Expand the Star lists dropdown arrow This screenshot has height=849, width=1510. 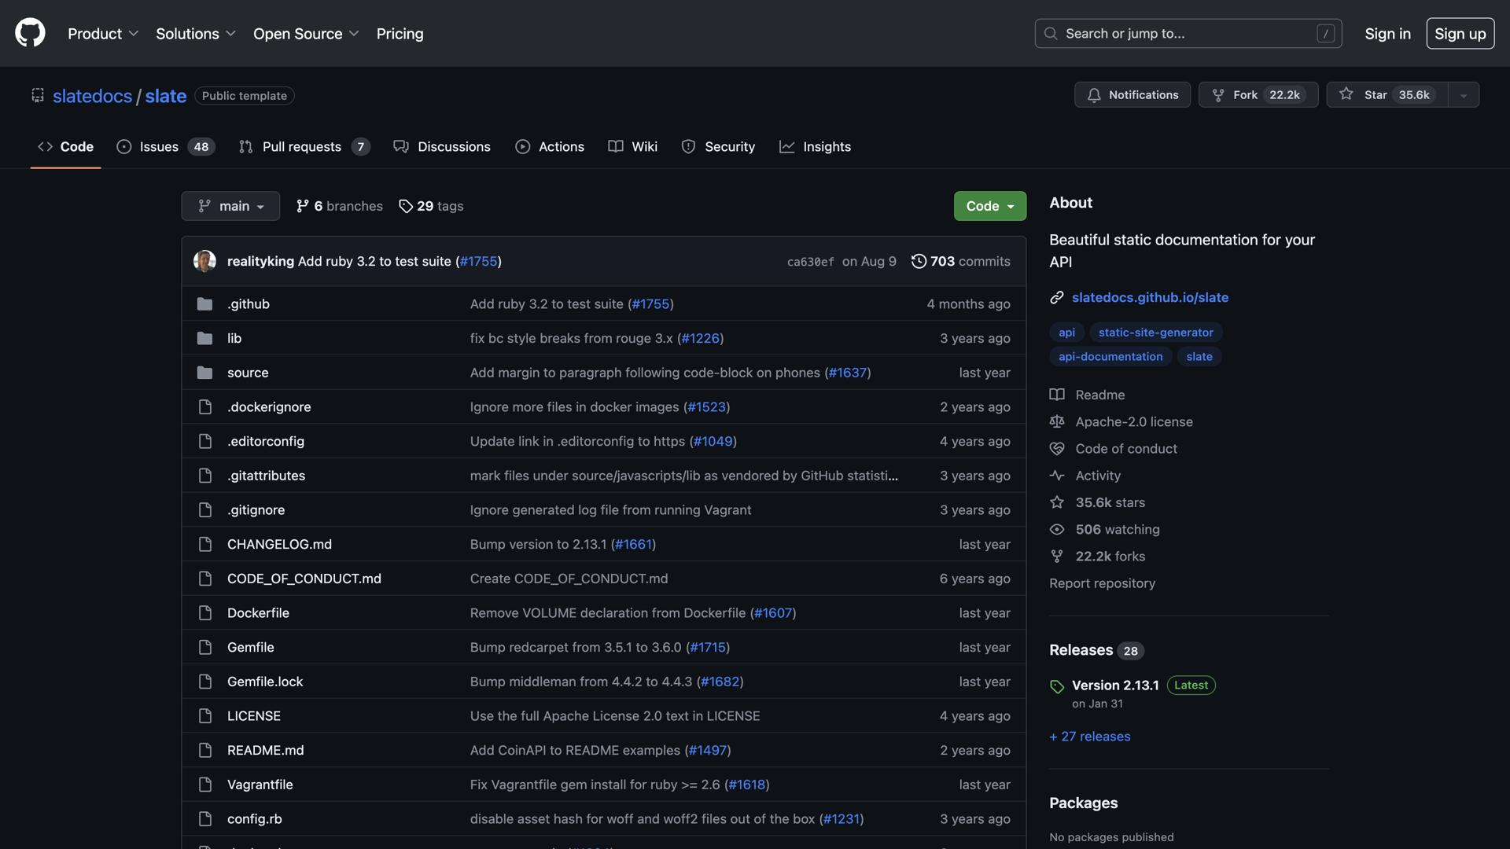(1463, 95)
